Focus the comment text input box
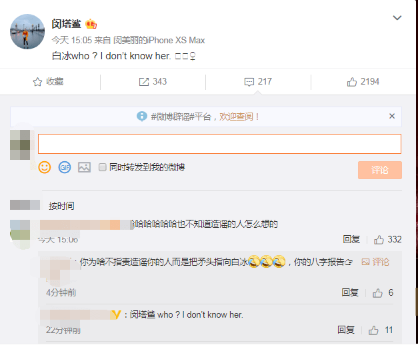This screenshot has height=345, width=418. tap(219, 144)
